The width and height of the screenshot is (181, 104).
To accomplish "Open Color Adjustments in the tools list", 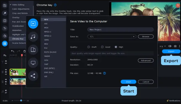I will [21, 9].
